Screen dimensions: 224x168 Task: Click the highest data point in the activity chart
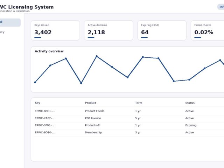[97, 56]
